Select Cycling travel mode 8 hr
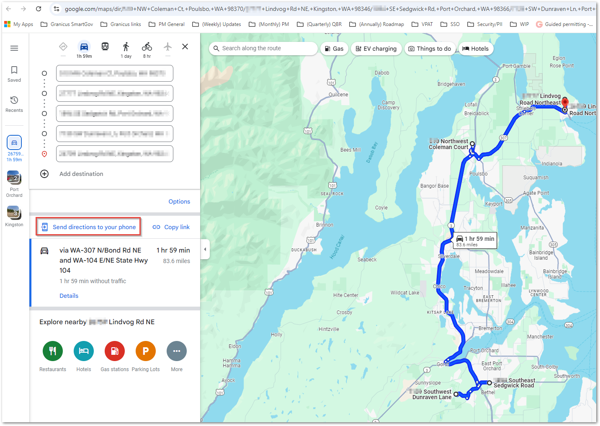 [x=147, y=49]
